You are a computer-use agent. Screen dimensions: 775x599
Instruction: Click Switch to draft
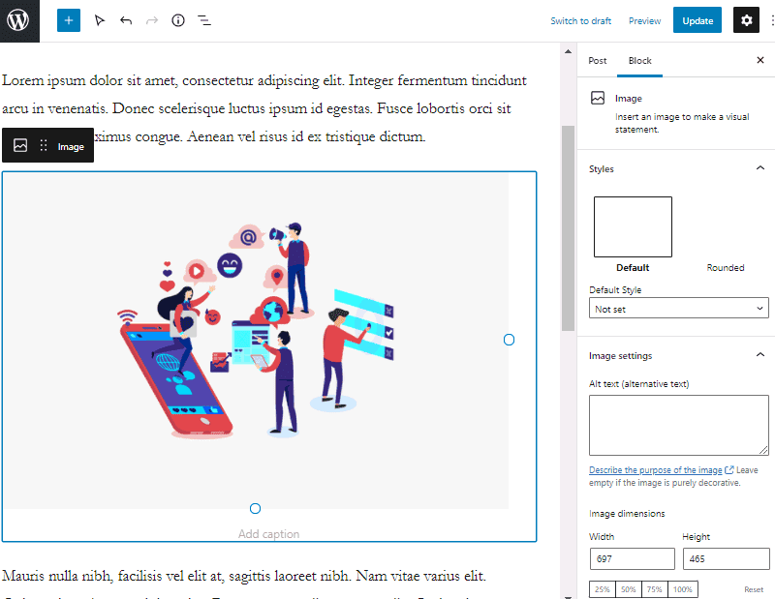tap(580, 21)
